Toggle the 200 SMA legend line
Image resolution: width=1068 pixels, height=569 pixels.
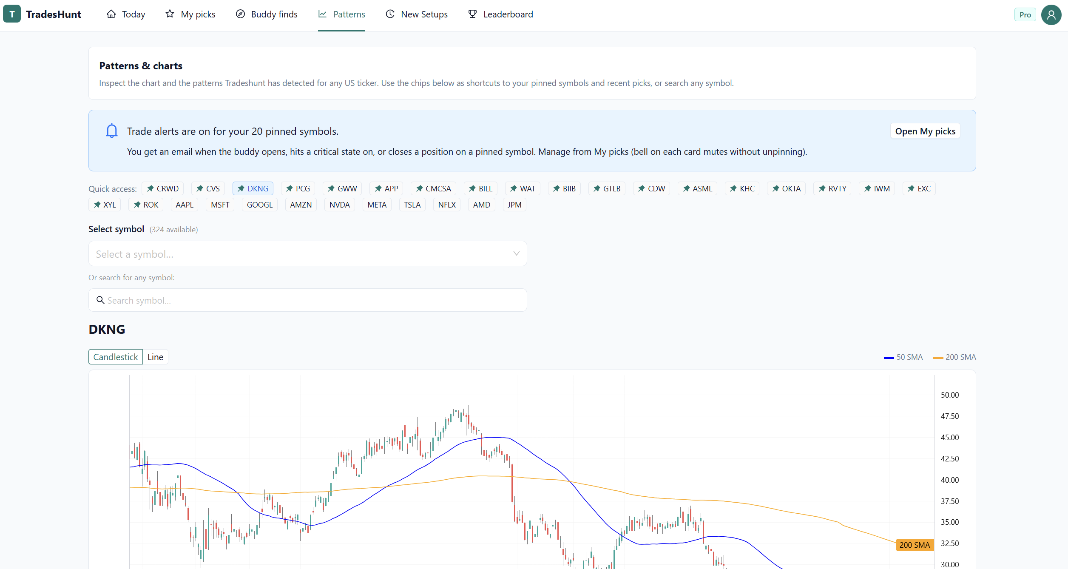[955, 357]
